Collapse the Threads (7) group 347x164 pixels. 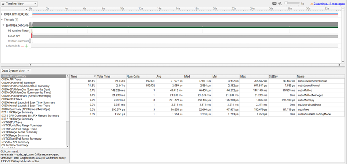[x=2, y=20]
